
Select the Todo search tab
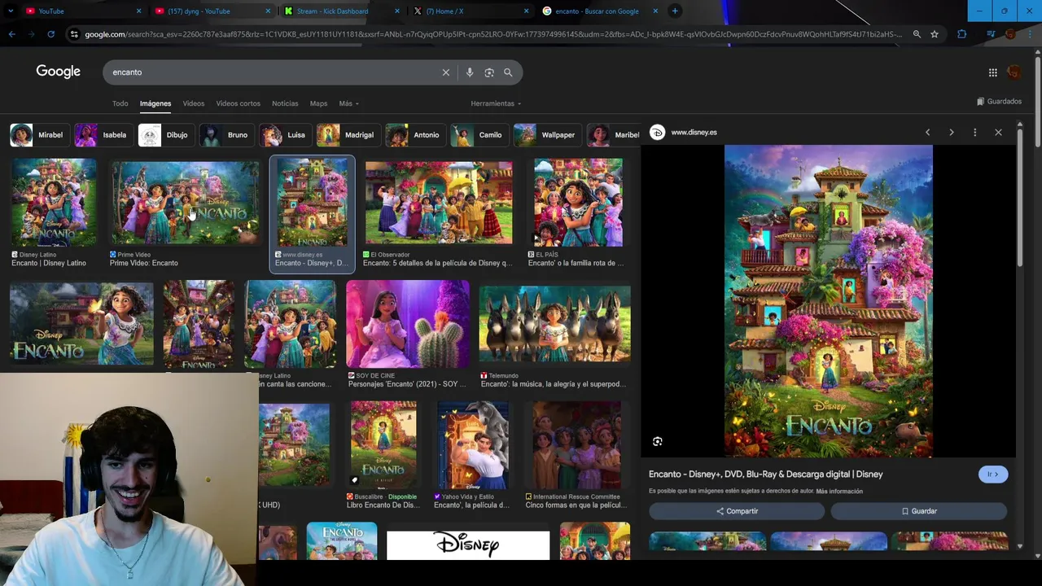coord(120,103)
